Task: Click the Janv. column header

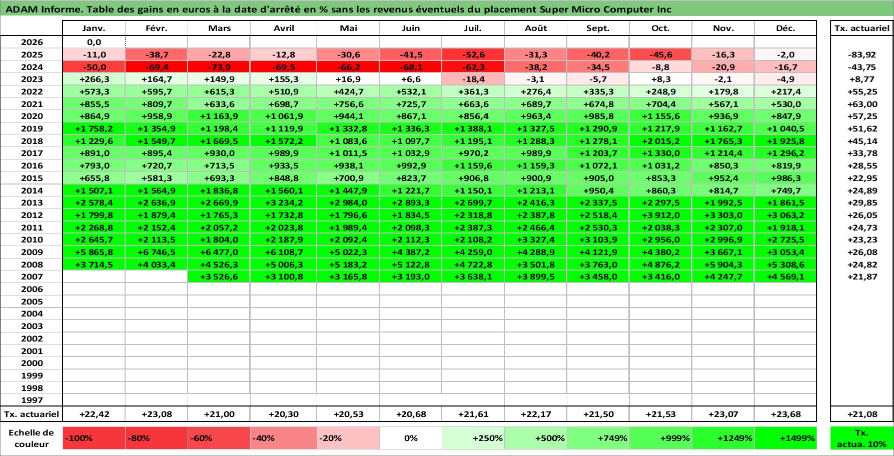Action: (x=94, y=28)
